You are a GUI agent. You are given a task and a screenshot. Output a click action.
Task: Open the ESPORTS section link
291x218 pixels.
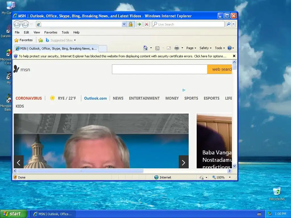(x=211, y=98)
